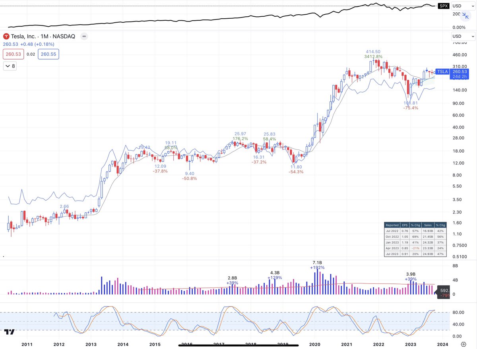Open chart settings gear icon
This screenshot has width=477, height=349.
coord(463,344)
